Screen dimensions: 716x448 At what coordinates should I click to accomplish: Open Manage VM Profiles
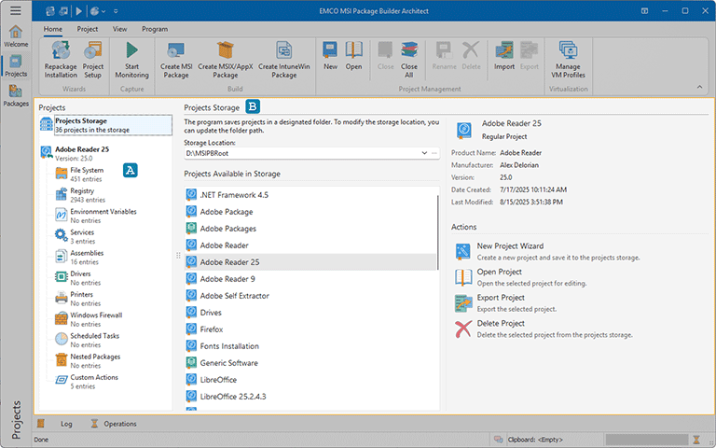[569, 51]
